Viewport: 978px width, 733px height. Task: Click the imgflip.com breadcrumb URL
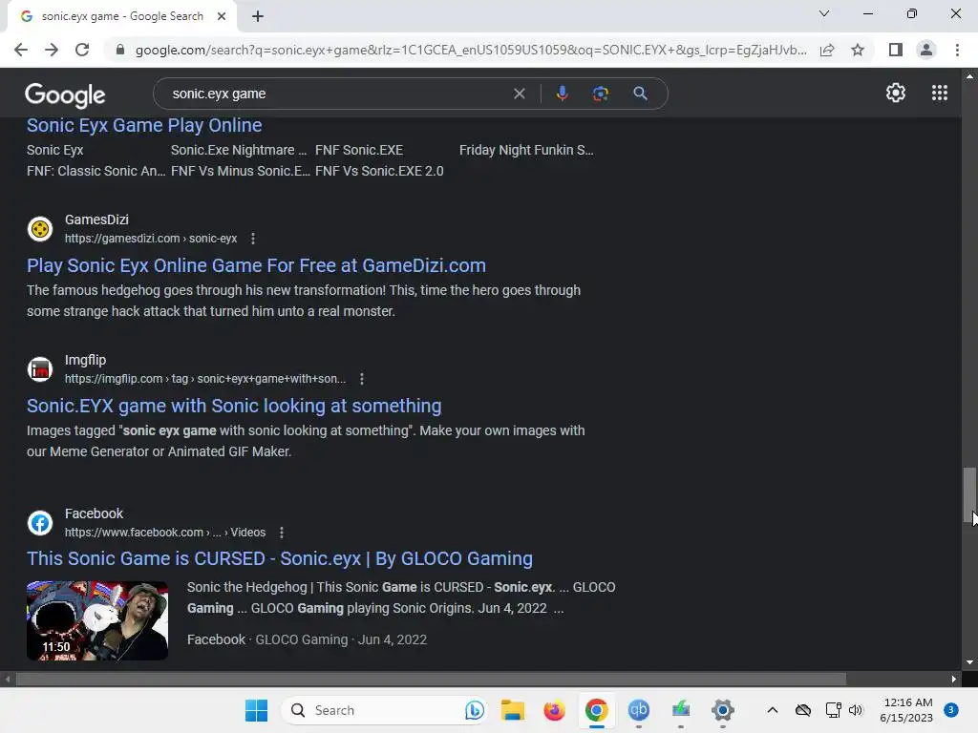coord(205,378)
